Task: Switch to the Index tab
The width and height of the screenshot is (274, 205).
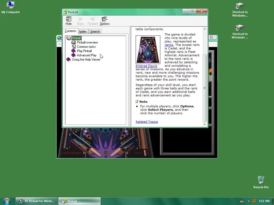Action: click(83, 31)
